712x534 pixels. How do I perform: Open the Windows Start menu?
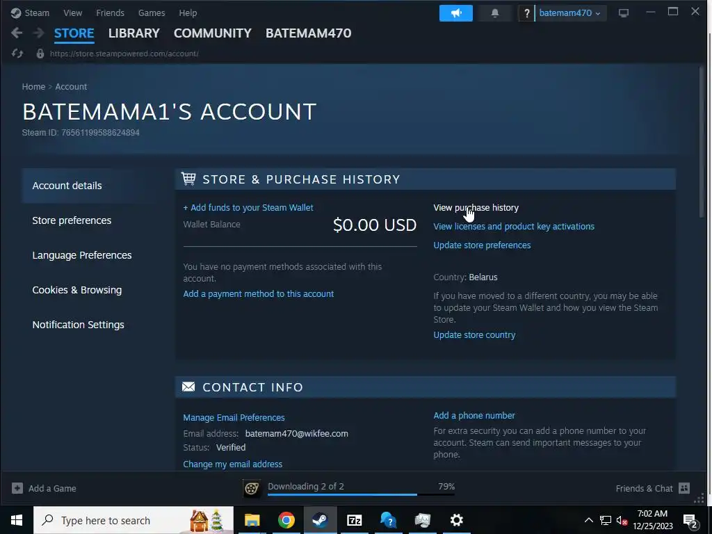17,520
